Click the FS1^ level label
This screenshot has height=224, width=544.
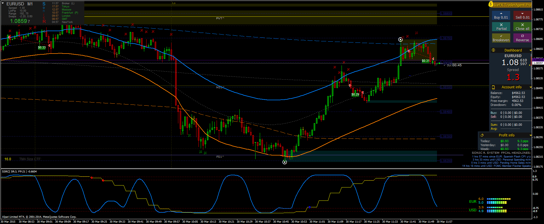click(220, 157)
